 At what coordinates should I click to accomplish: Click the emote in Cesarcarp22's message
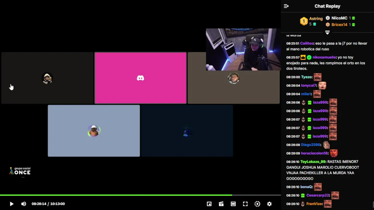pos(335,195)
